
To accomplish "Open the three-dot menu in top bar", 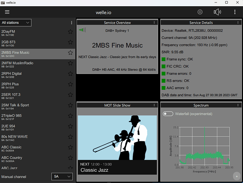I will pyautogui.click(x=235, y=12).
